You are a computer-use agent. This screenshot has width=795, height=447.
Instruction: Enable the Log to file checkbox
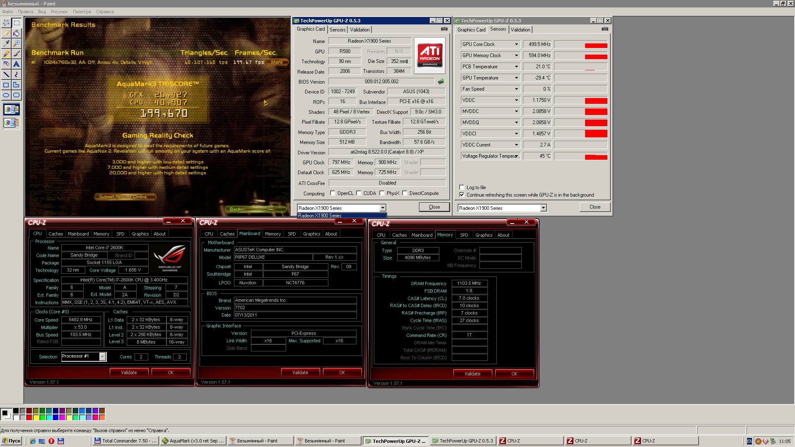(x=462, y=187)
